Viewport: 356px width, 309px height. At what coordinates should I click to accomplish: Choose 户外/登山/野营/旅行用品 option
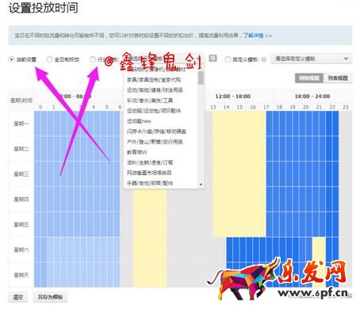(x=155, y=142)
